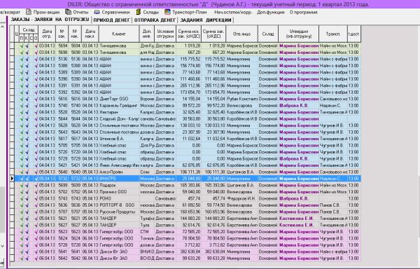Click client Гиперглобус ООО in order 5728 row
The width and height of the screenshot is (420, 269).
click(x=119, y=245)
